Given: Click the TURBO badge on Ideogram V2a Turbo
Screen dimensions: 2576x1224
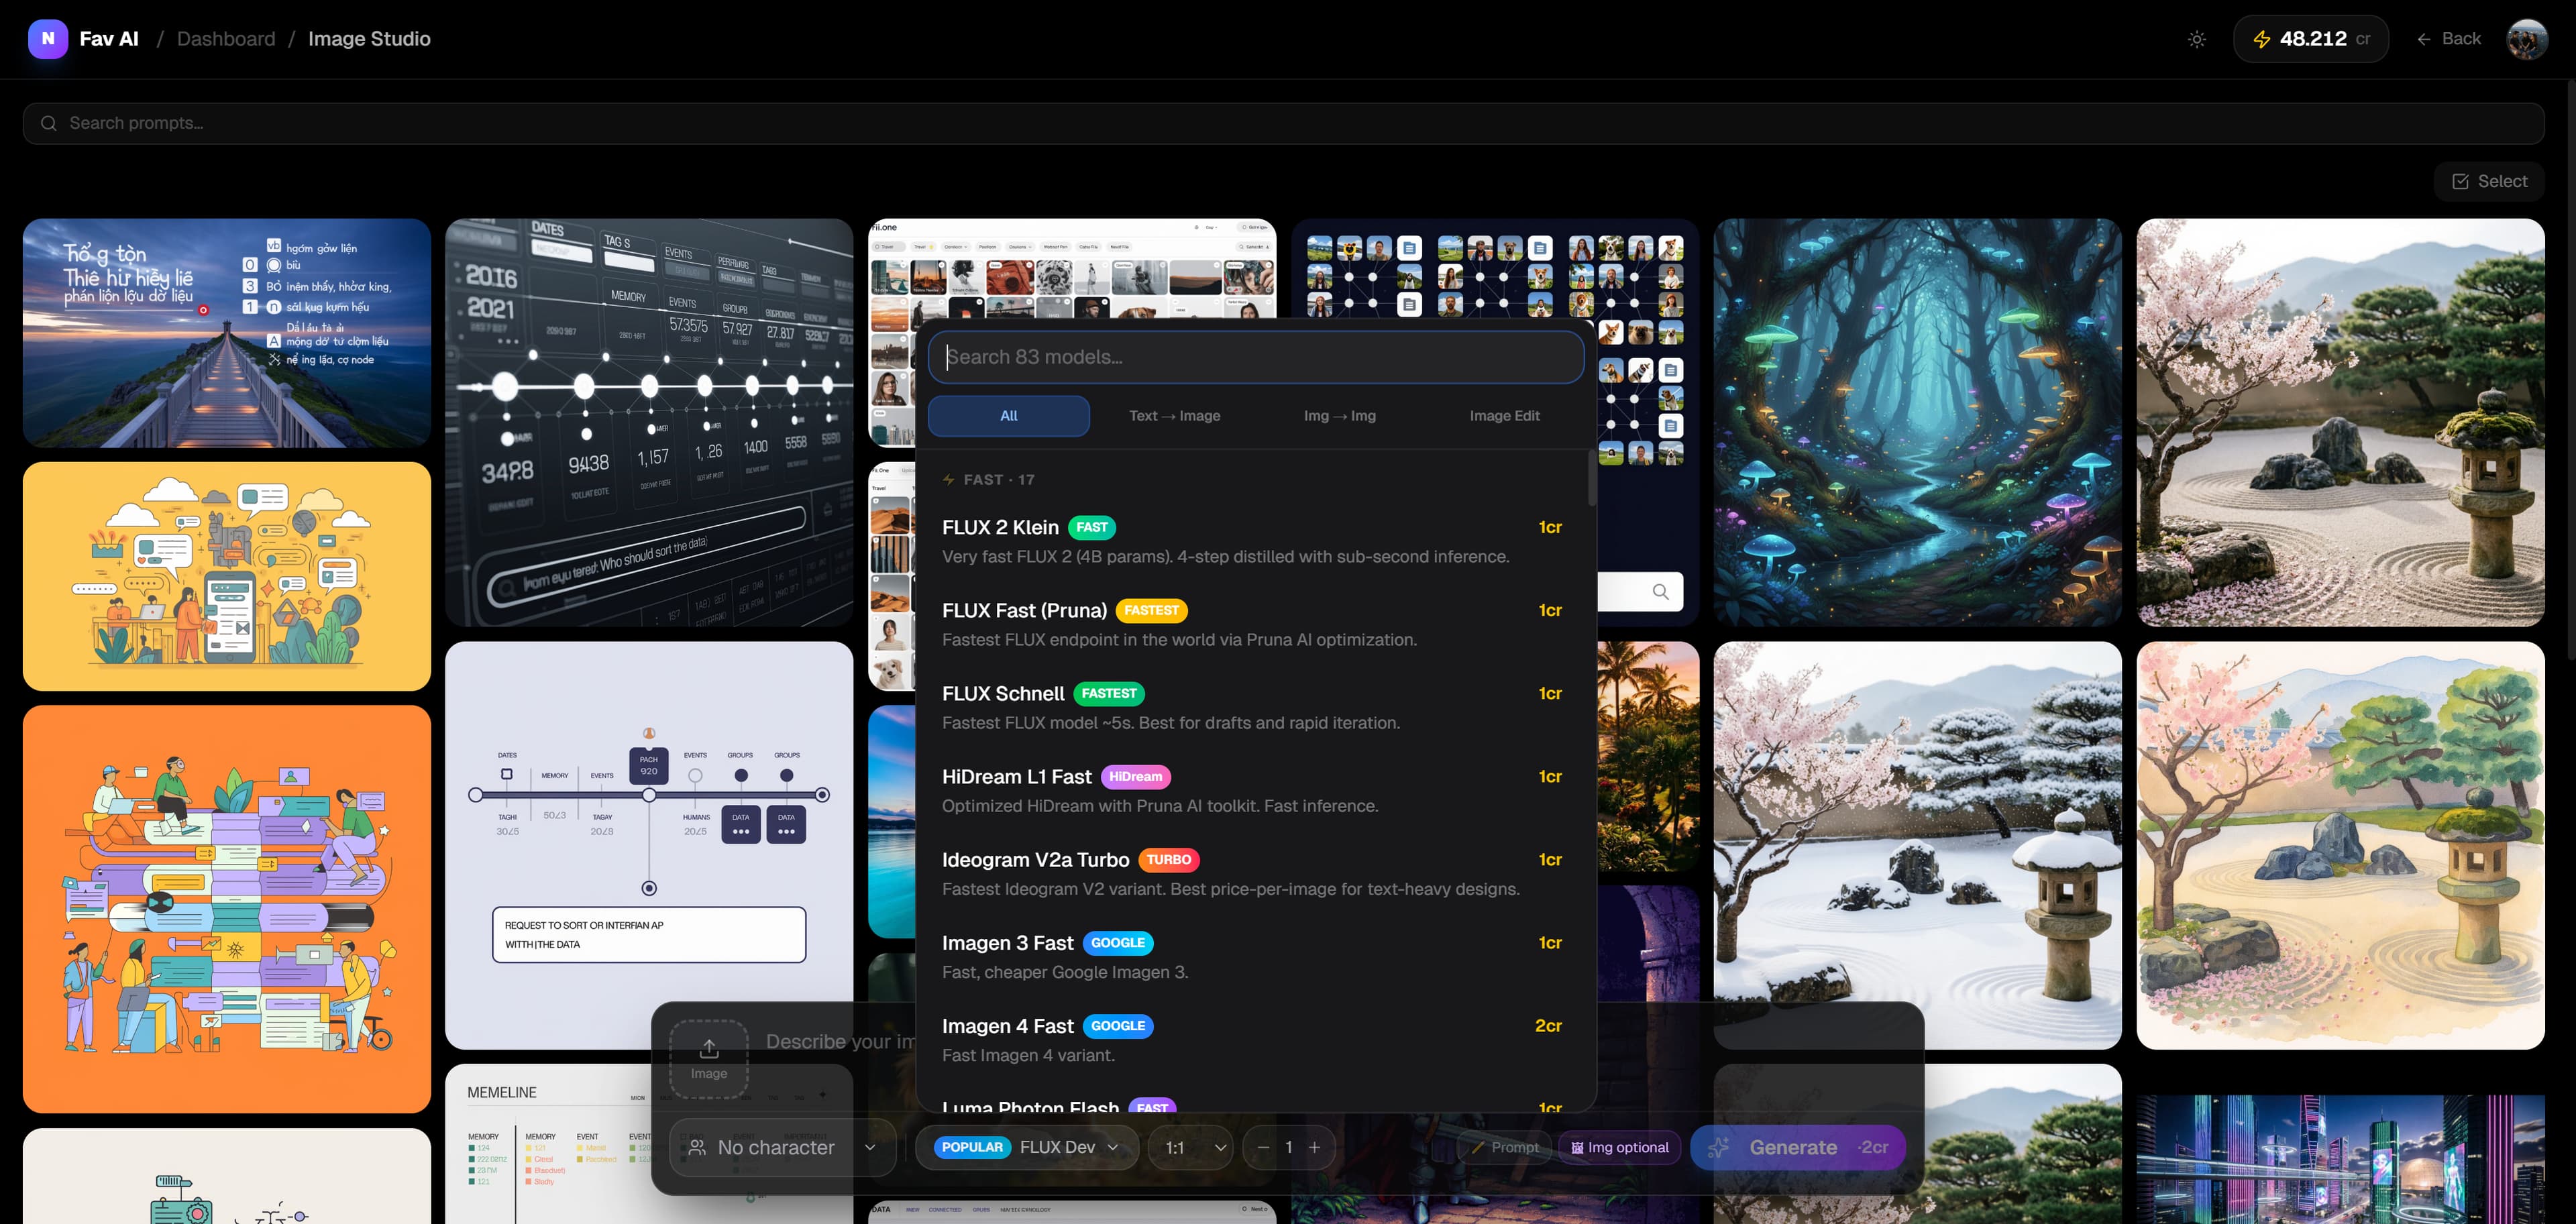Looking at the screenshot, I should (1168, 859).
